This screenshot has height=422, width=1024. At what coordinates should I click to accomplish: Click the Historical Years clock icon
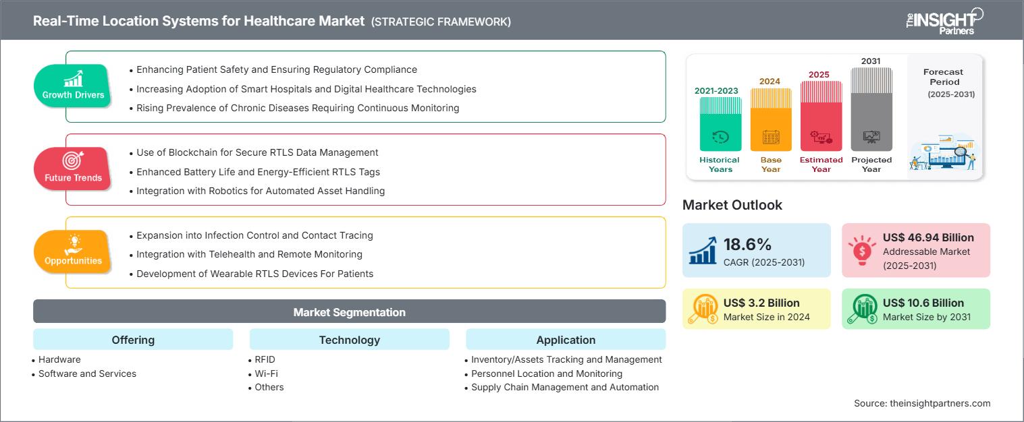pyautogui.click(x=720, y=137)
